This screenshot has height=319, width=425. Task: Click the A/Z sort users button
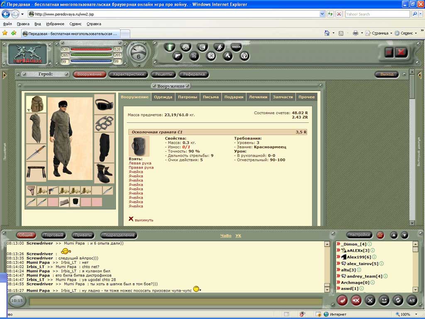[x=412, y=300]
